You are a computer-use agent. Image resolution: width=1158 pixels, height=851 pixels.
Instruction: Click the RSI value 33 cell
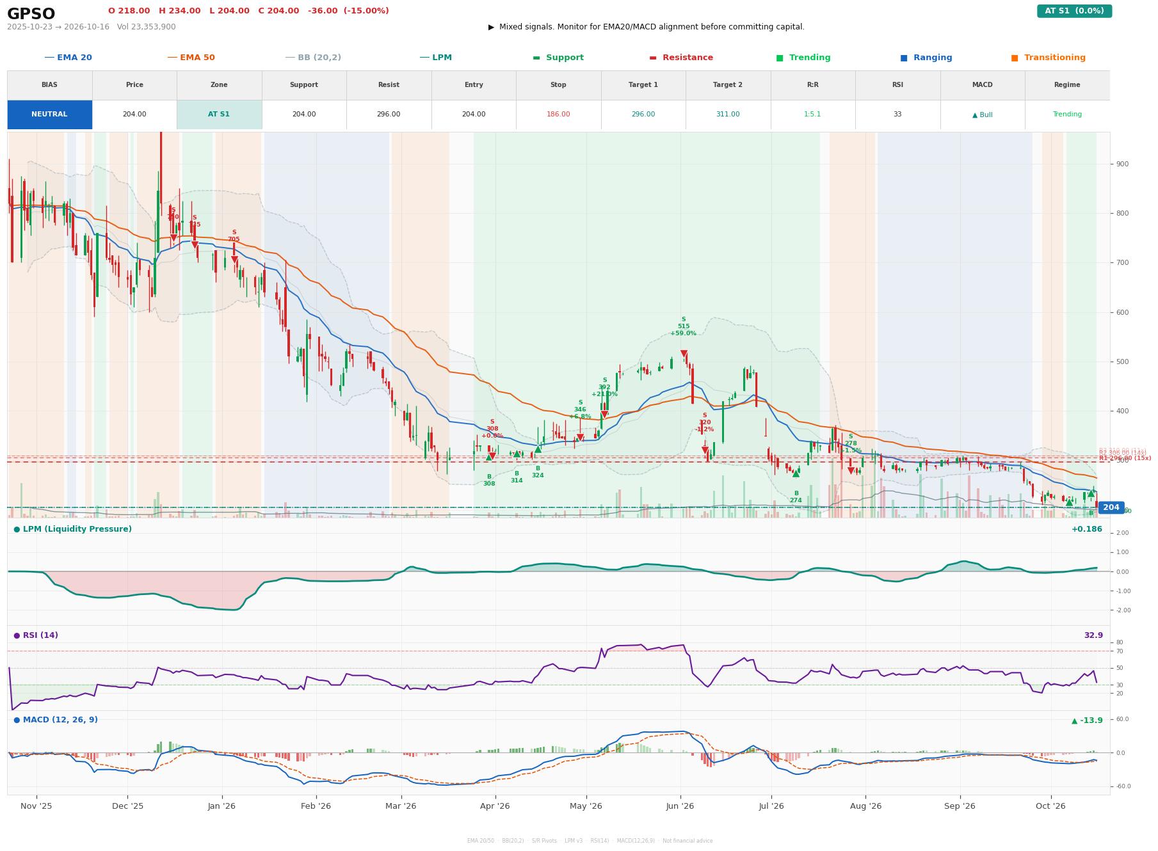[897, 115]
